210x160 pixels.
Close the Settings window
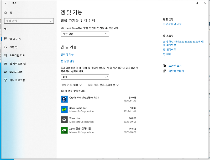[205, 3]
